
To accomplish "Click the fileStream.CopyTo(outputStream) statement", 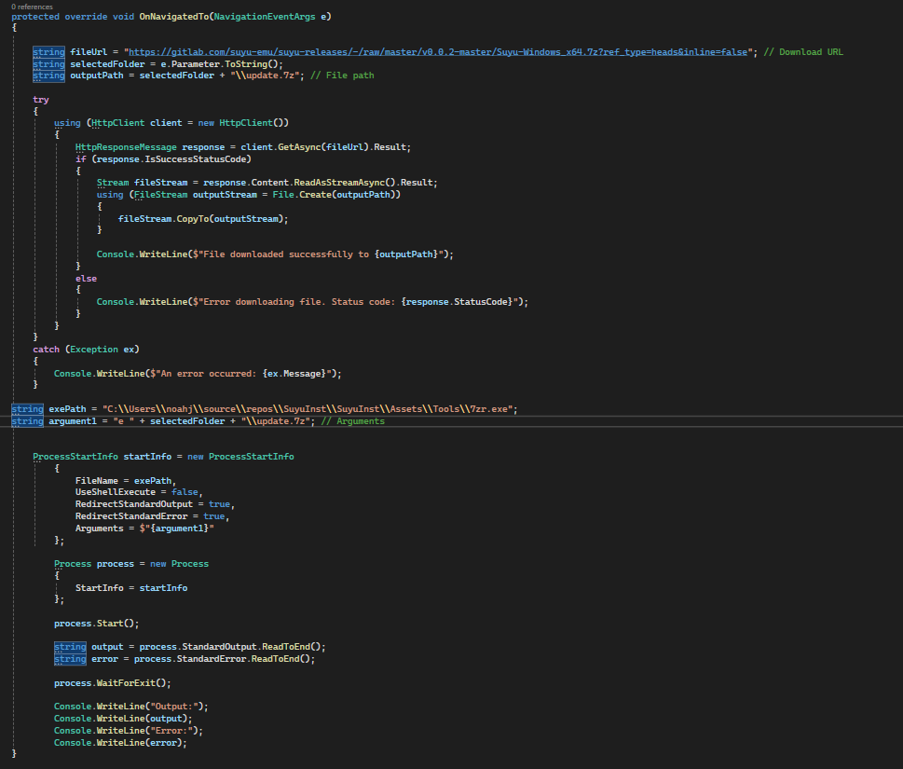I will pos(203,219).
